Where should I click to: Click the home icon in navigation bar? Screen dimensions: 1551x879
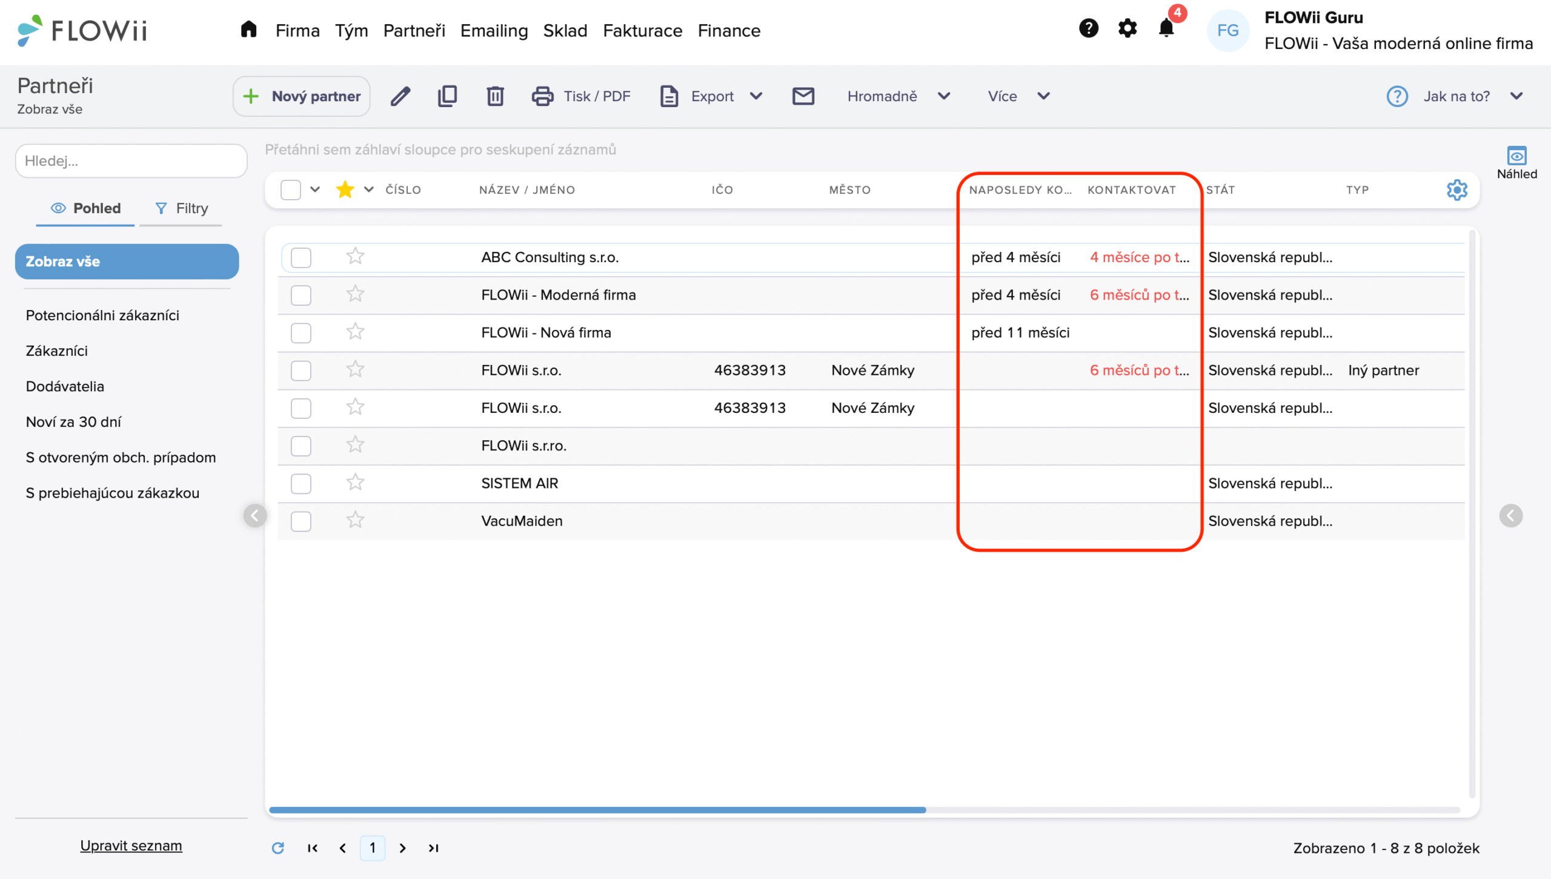(248, 30)
